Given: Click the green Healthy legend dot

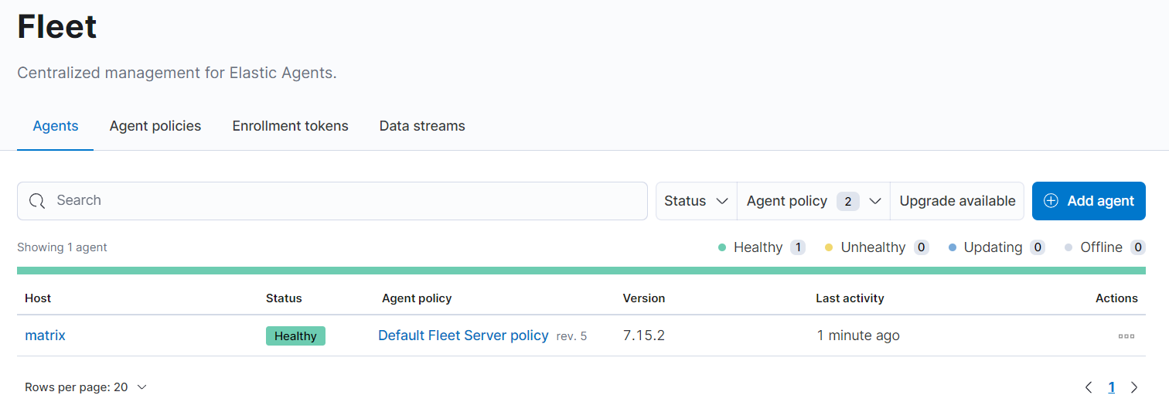Looking at the screenshot, I should point(722,247).
